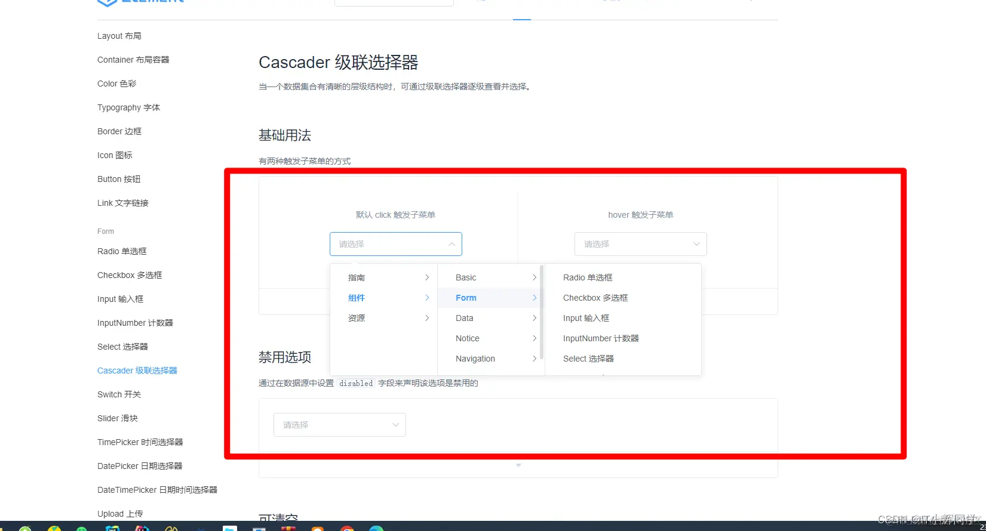Image resolution: width=986 pixels, height=531 pixels.
Task: Open Radio 单选框 in the left sidebar
Action: pos(122,251)
